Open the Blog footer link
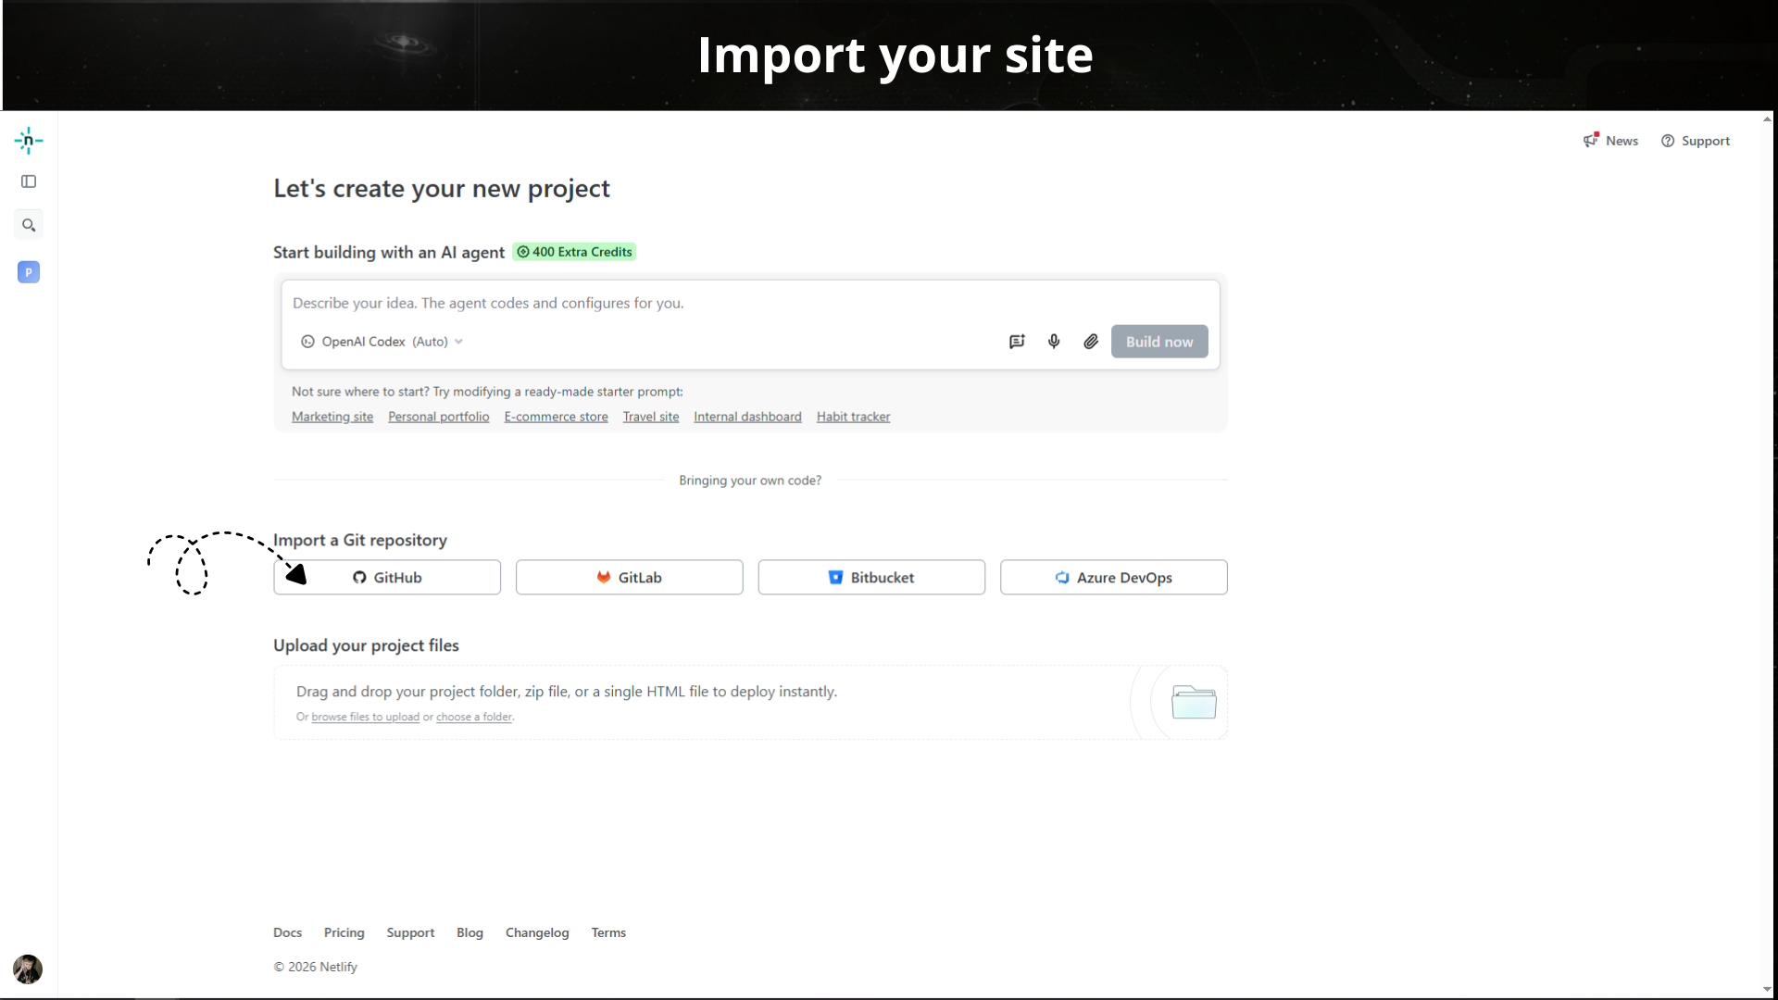Image resolution: width=1778 pixels, height=1000 pixels. pyautogui.click(x=470, y=932)
